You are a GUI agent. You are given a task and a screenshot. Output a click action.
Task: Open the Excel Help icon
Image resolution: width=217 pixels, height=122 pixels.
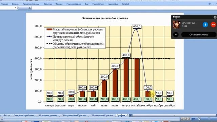tap(210, 4)
